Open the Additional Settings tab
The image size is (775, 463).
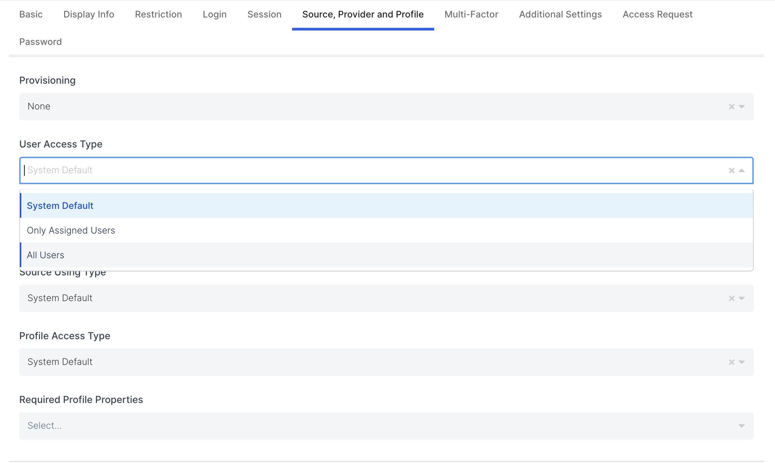560,14
